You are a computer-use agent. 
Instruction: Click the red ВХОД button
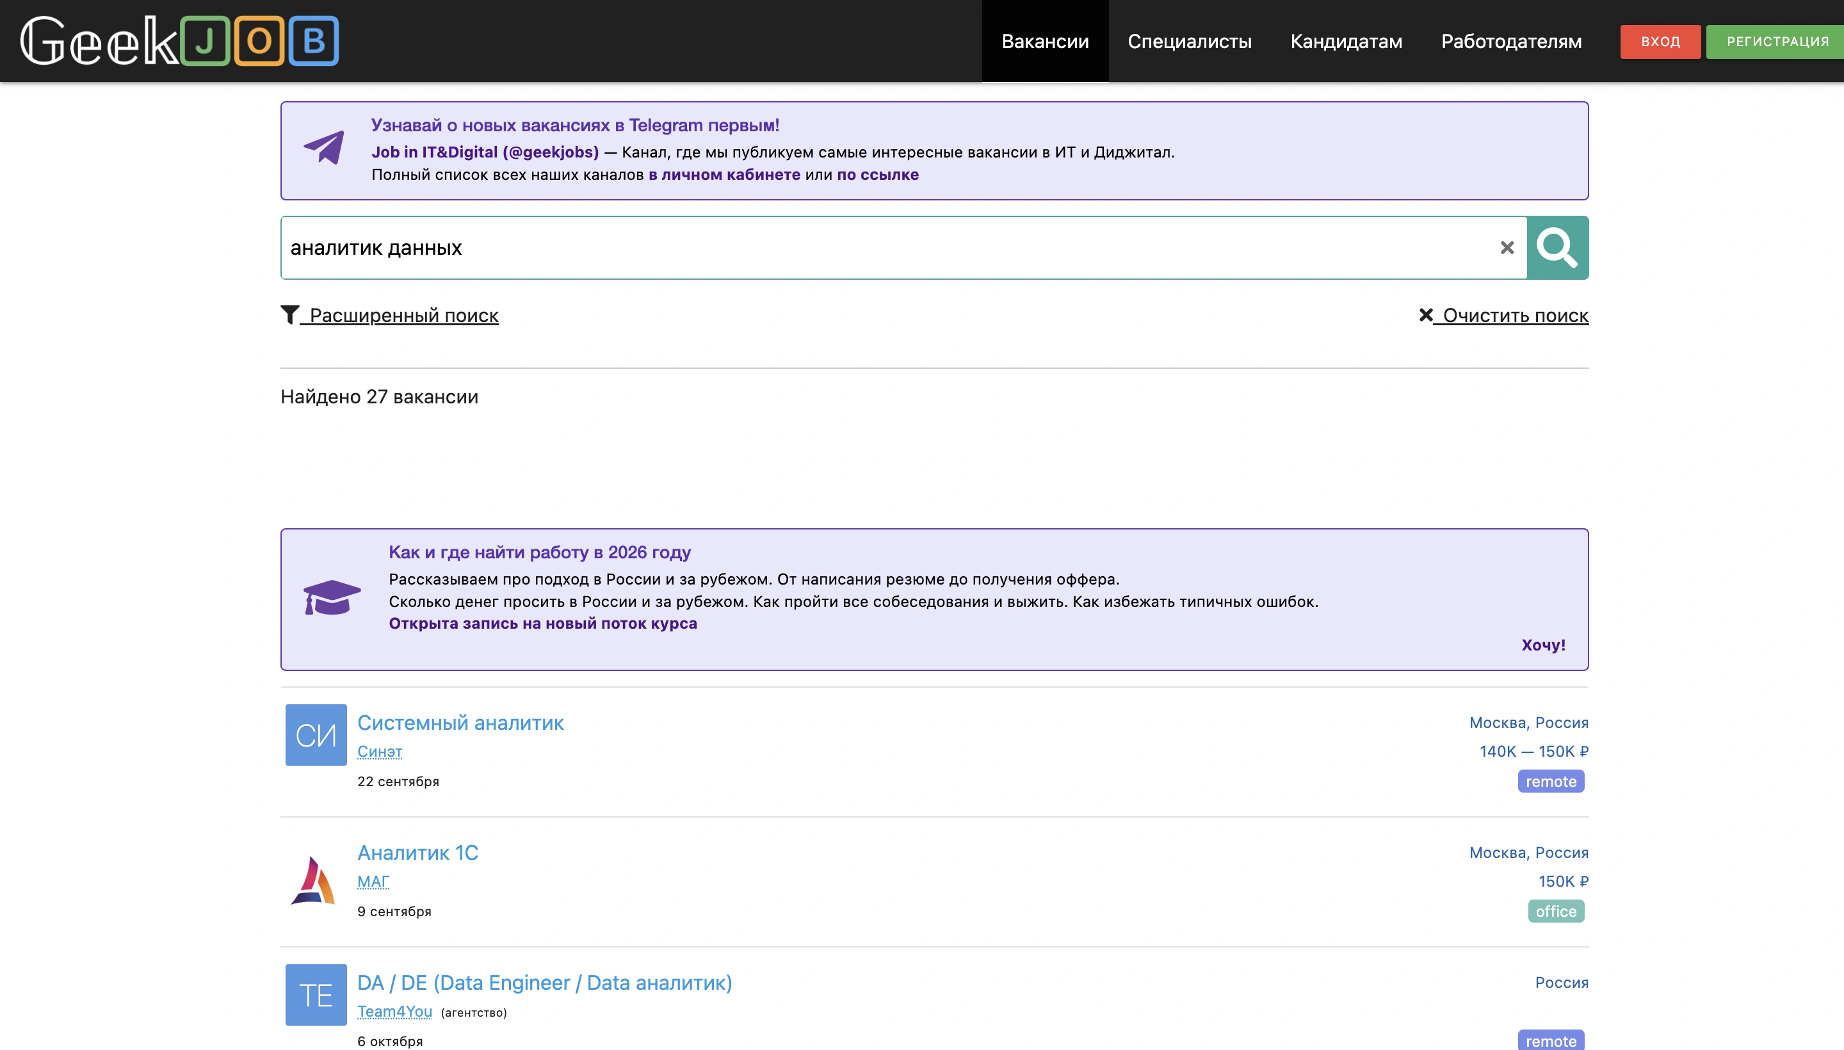click(1660, 41)
